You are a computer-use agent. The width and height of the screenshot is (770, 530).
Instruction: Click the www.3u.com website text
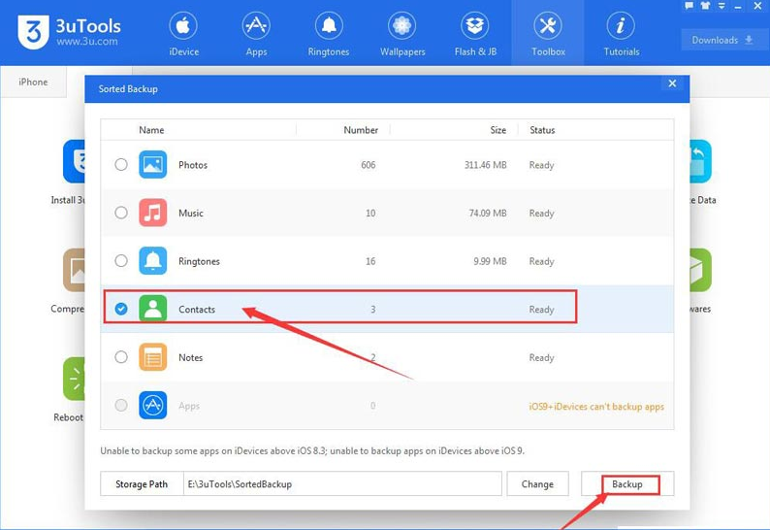coord(87,42)
